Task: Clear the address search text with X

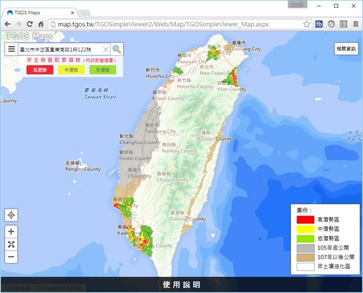Action: pos(105,49)
